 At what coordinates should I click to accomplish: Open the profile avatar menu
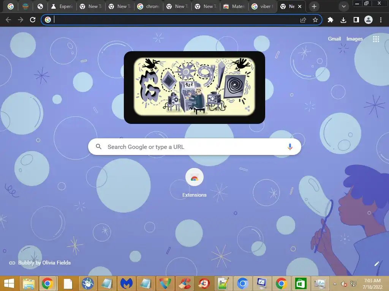click(x=368, y=20)
